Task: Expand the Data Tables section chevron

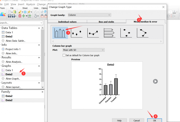Action: (x=39, y=28)
